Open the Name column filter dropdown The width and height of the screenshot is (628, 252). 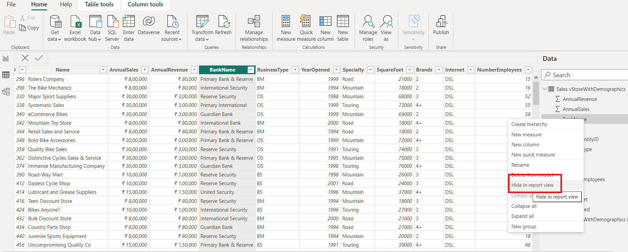[x=103, y=70]
